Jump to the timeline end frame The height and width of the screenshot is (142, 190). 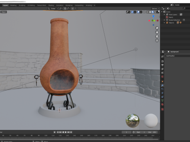pyautogui.click(x=71, y=132)
